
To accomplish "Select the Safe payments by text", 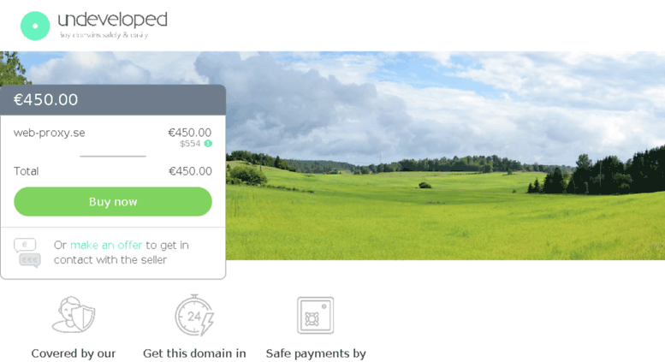I will coord(316,353).
